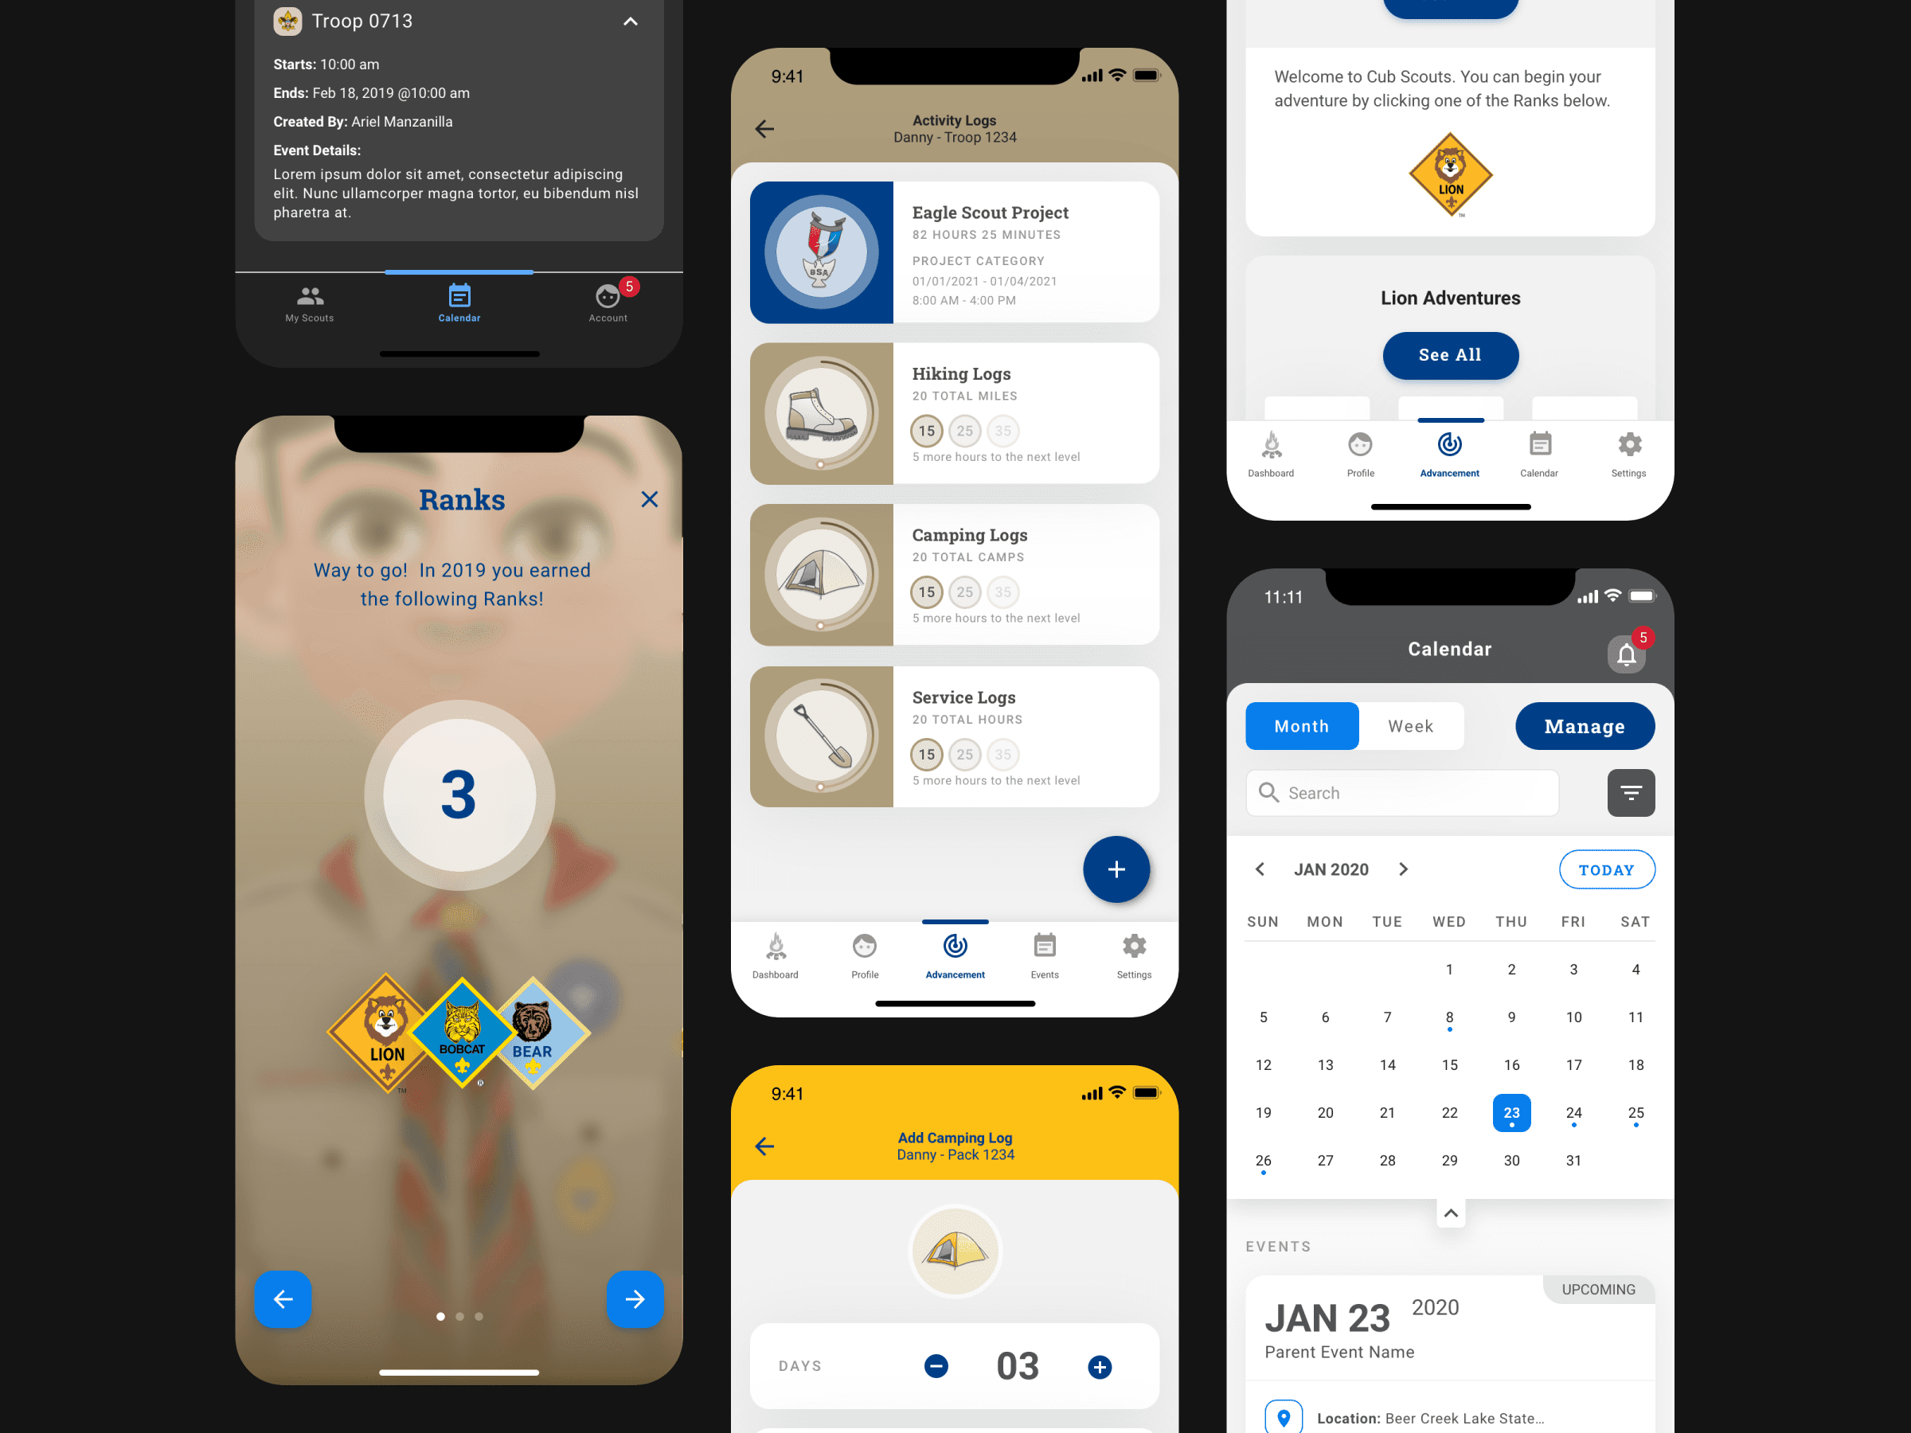
Task: Click the floating add (+) button in Activity Logs
Action: click(x=1115, y=869)
